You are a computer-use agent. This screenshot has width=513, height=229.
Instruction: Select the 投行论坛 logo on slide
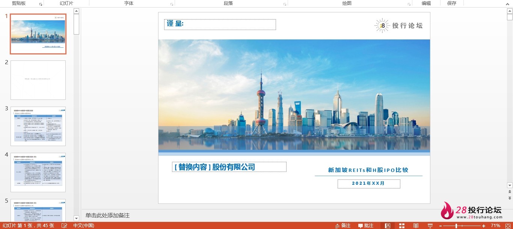399,26
